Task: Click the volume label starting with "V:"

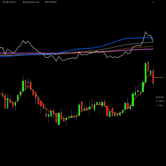Action: (x=160, y=101)
